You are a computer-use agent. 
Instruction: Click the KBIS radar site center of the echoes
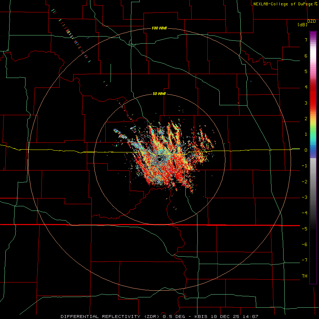tap(159, 159)
